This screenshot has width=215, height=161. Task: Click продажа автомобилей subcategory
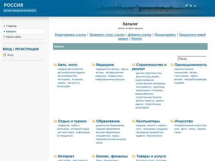pyautogui.click(x=70, y=69)
